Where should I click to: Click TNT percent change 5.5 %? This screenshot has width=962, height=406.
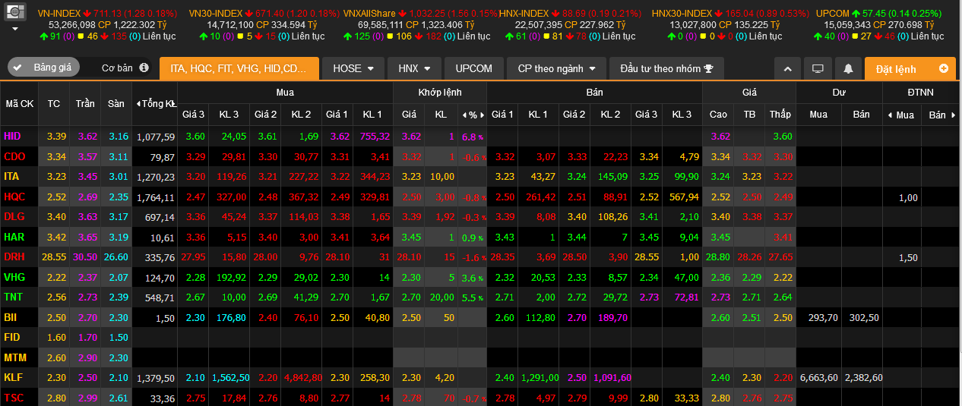pos(473,297)
